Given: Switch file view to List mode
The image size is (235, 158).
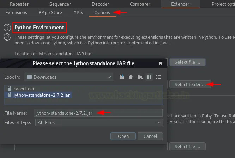Looking at the screenshot, I should [149, 77].
